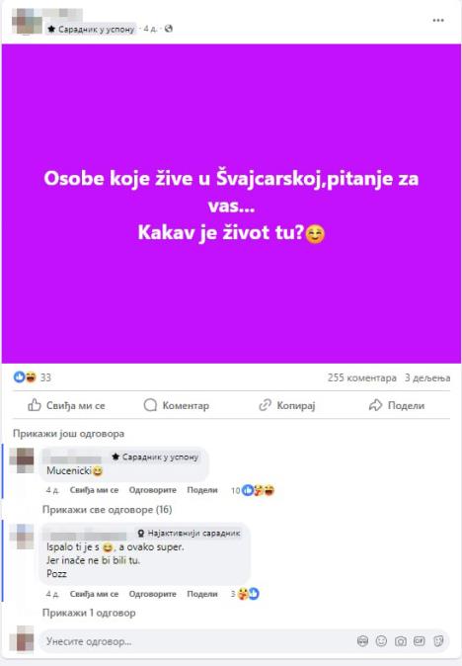This screenshot has height=666, width=462.
Task: Attach a photo using the camera icon
Action: (401, 641)
